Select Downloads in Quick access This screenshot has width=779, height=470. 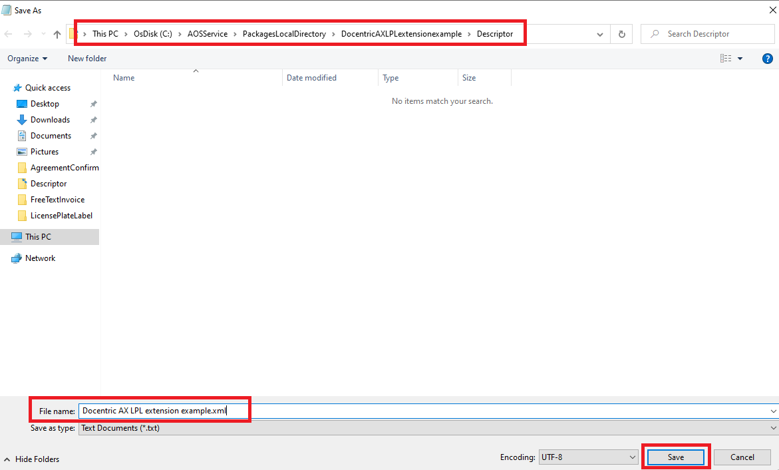tap(50, 120)
